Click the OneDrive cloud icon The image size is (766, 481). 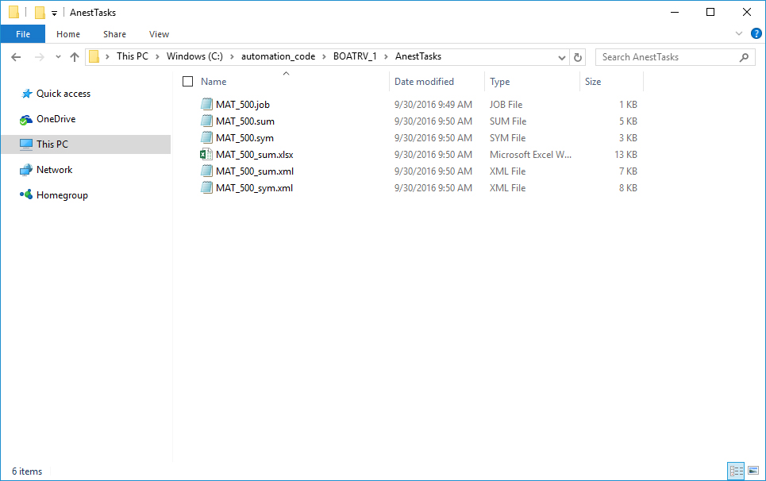tap(26, 119)
